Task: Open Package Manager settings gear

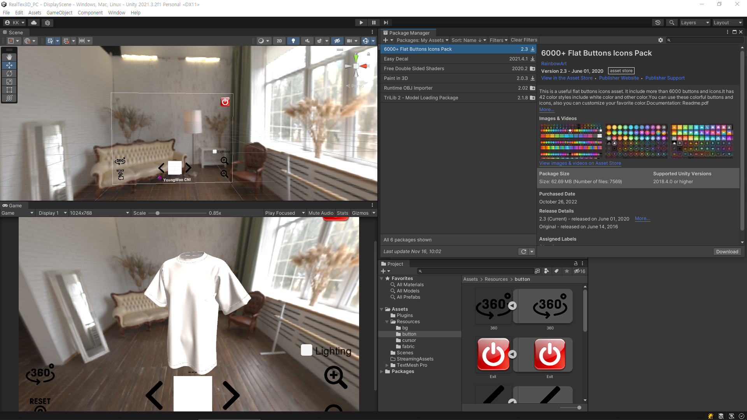Action: (660, 40)
